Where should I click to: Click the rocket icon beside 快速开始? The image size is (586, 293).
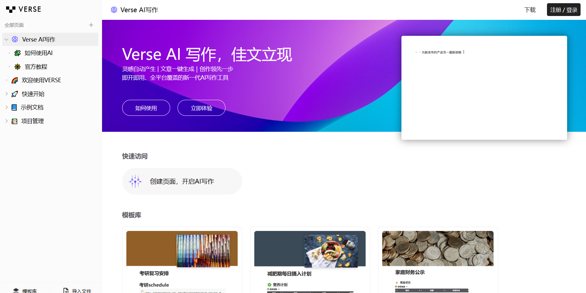point(15,94)
